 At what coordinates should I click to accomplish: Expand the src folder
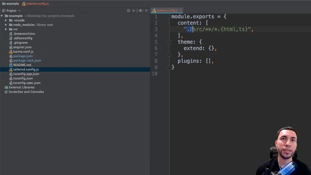[x=6, y=29]
